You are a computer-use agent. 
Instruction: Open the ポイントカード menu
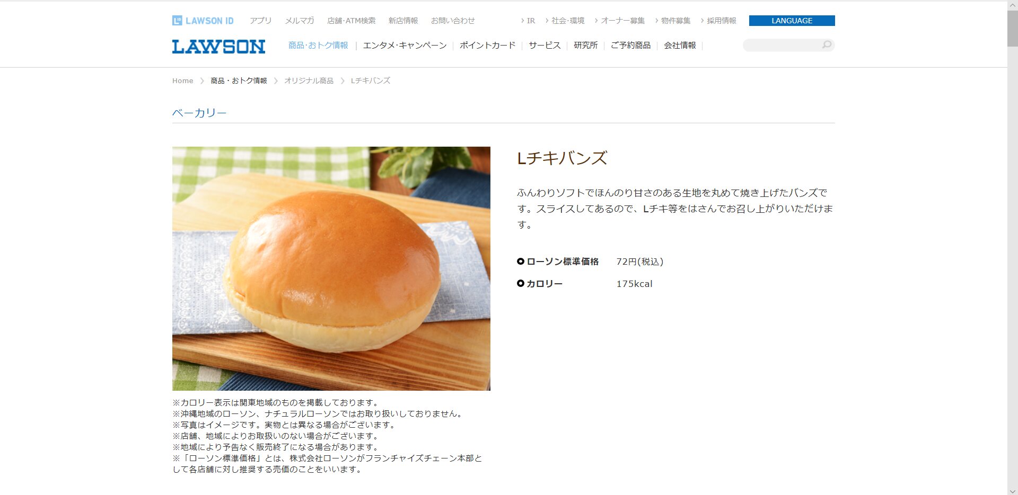tap(487, 46)
